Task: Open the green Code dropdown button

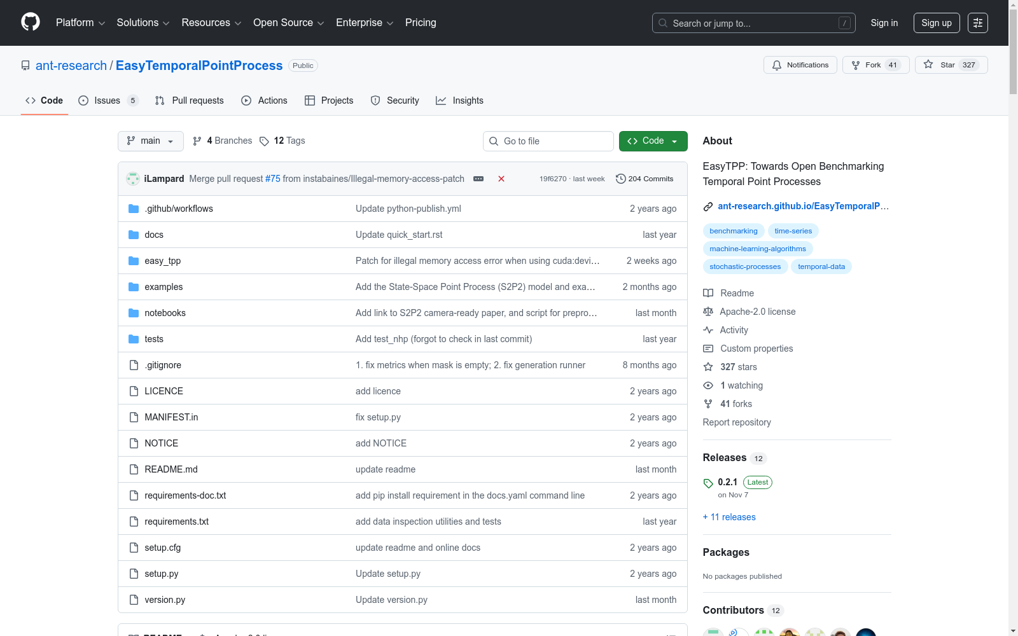Action: click(653, 141)
